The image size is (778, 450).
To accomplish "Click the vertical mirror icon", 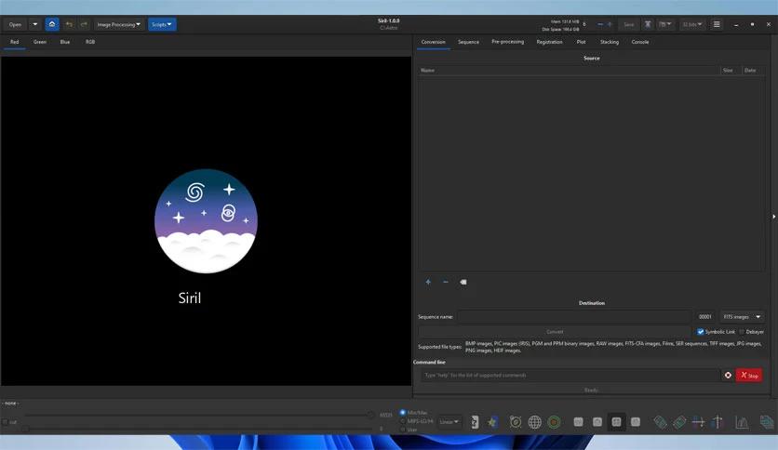I will 717,422.
